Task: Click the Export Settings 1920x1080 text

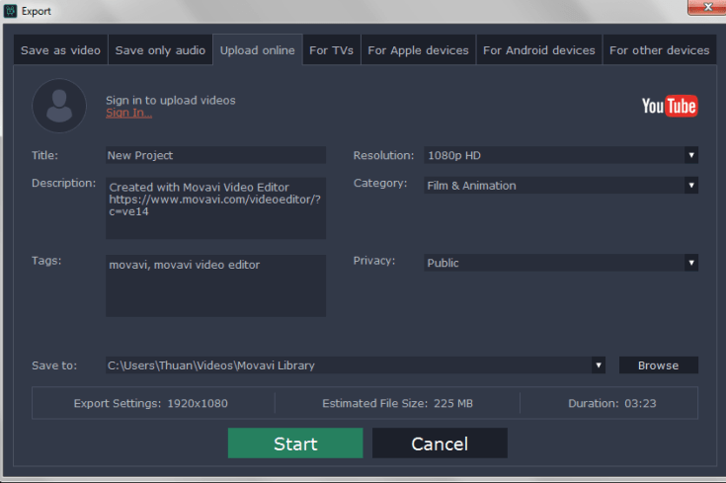Action: point(150,403)
